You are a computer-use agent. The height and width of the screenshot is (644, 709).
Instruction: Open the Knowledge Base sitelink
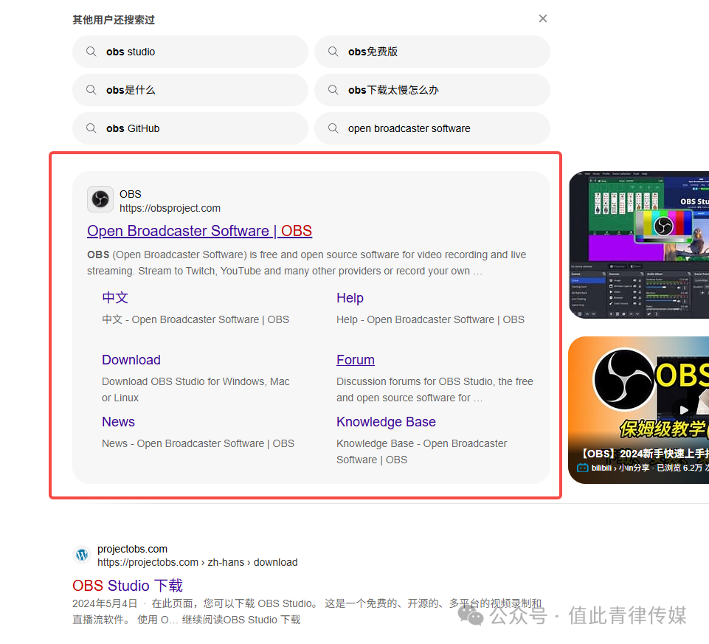pyautogui.click(x=386, y=422)
